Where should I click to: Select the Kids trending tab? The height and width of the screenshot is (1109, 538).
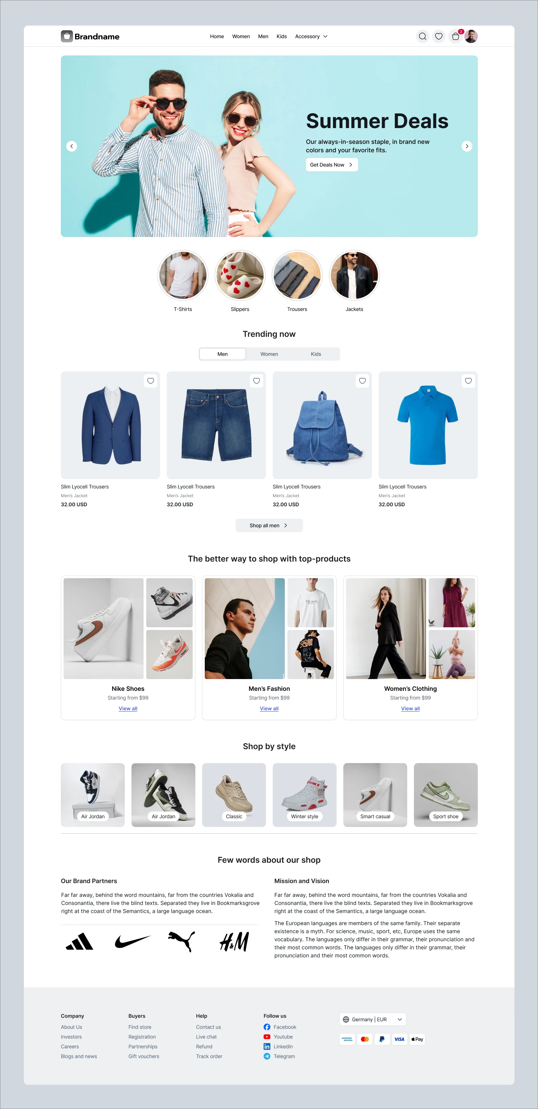316,354
